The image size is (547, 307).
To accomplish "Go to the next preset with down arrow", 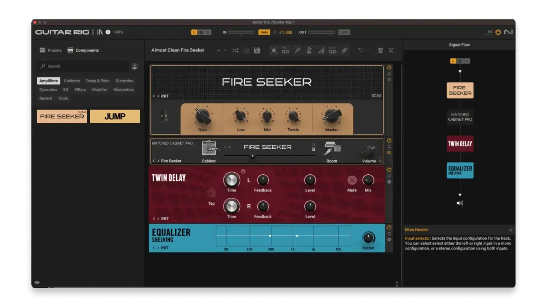I will pyautogui.click(x=225, y=50).
